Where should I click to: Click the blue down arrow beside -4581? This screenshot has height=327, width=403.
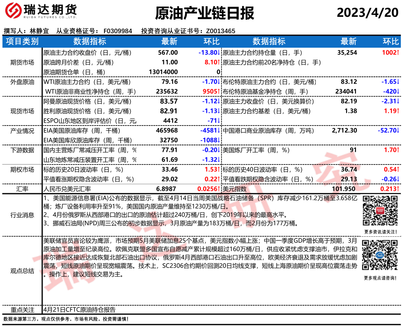219,130
